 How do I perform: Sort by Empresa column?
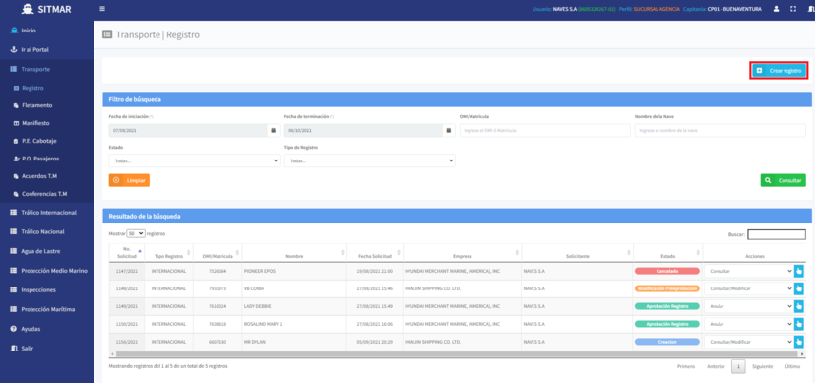462,253
